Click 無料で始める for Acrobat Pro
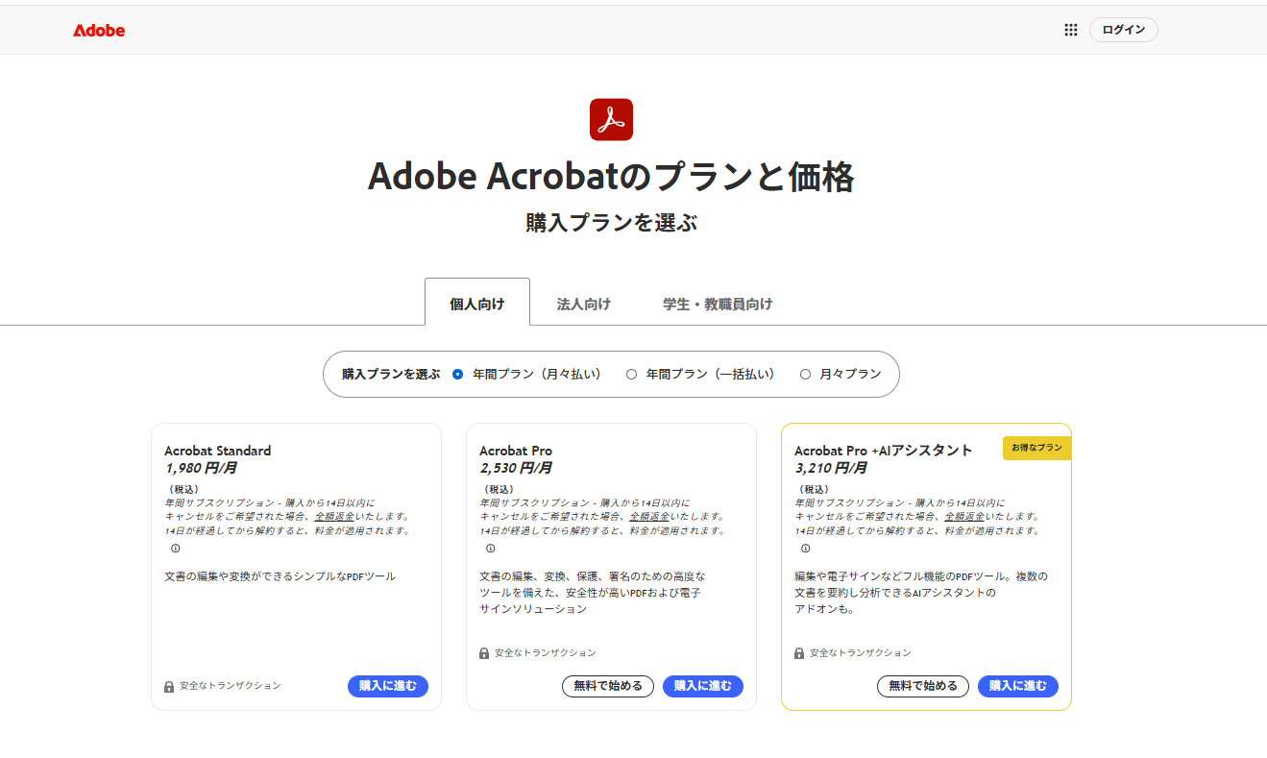 tap(608, 686)
